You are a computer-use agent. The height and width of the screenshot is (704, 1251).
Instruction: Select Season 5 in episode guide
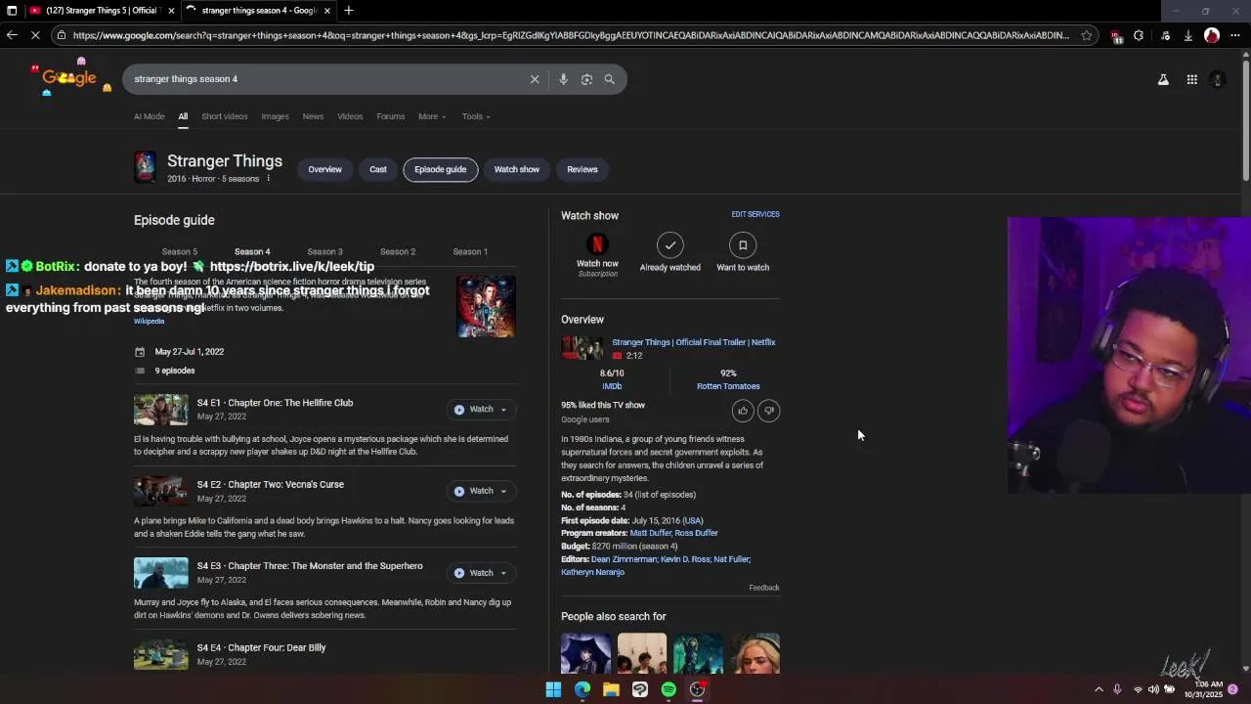[x=180, y=251]
